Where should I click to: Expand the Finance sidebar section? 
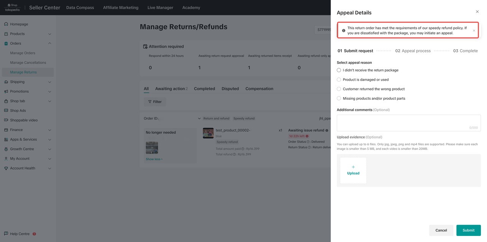tap(49, 130)
